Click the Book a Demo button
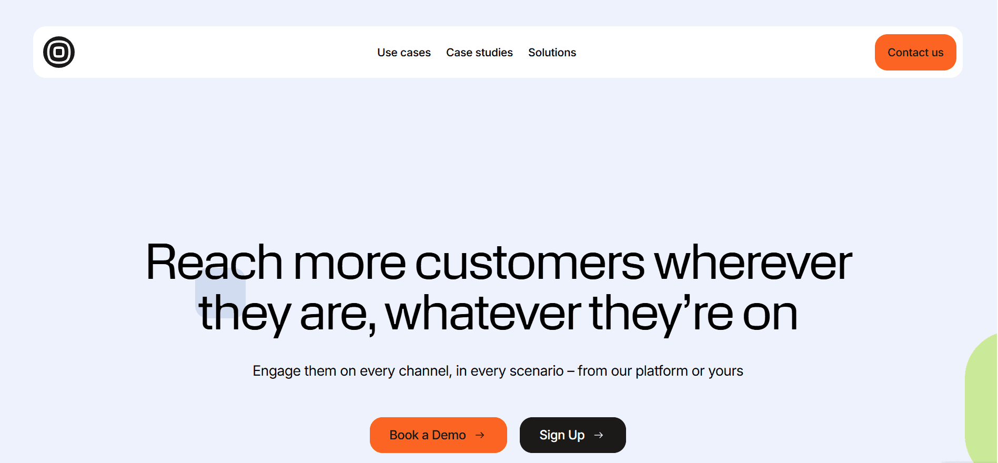 coord(438,435)
